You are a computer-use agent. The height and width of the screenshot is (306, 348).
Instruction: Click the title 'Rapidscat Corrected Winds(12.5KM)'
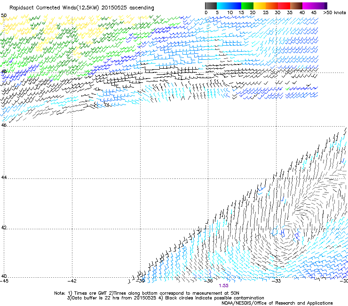(54, 8)
